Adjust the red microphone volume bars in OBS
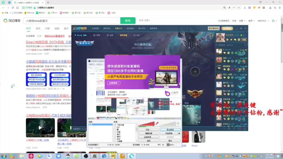The image size is (283, 159). [x=146, y=124]
